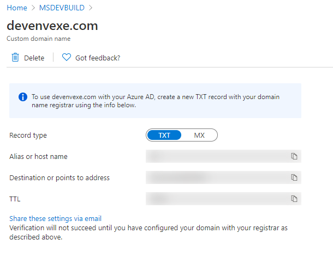
Task: Switch record type to MX
Action: [199, 135]
